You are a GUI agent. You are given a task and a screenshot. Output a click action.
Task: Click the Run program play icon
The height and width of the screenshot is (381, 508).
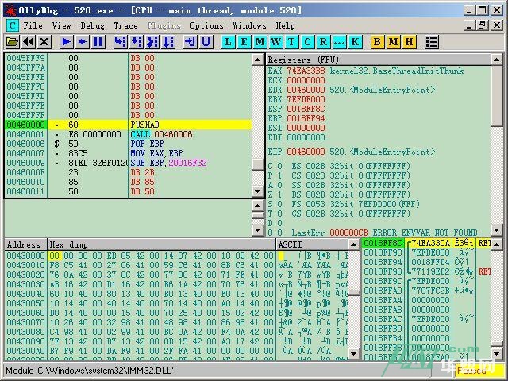(x=67, y=41)
